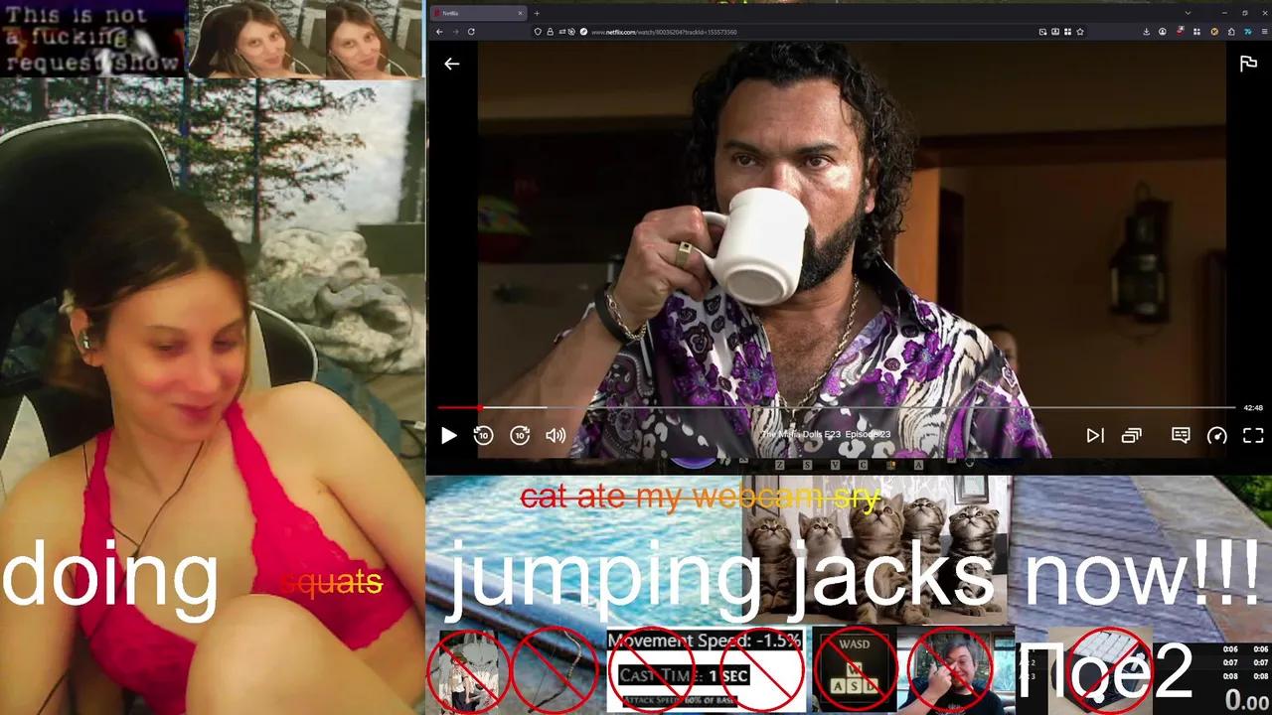Open the browser account dropdown
Screen dimensions: 1272x715
(1163, 31)
